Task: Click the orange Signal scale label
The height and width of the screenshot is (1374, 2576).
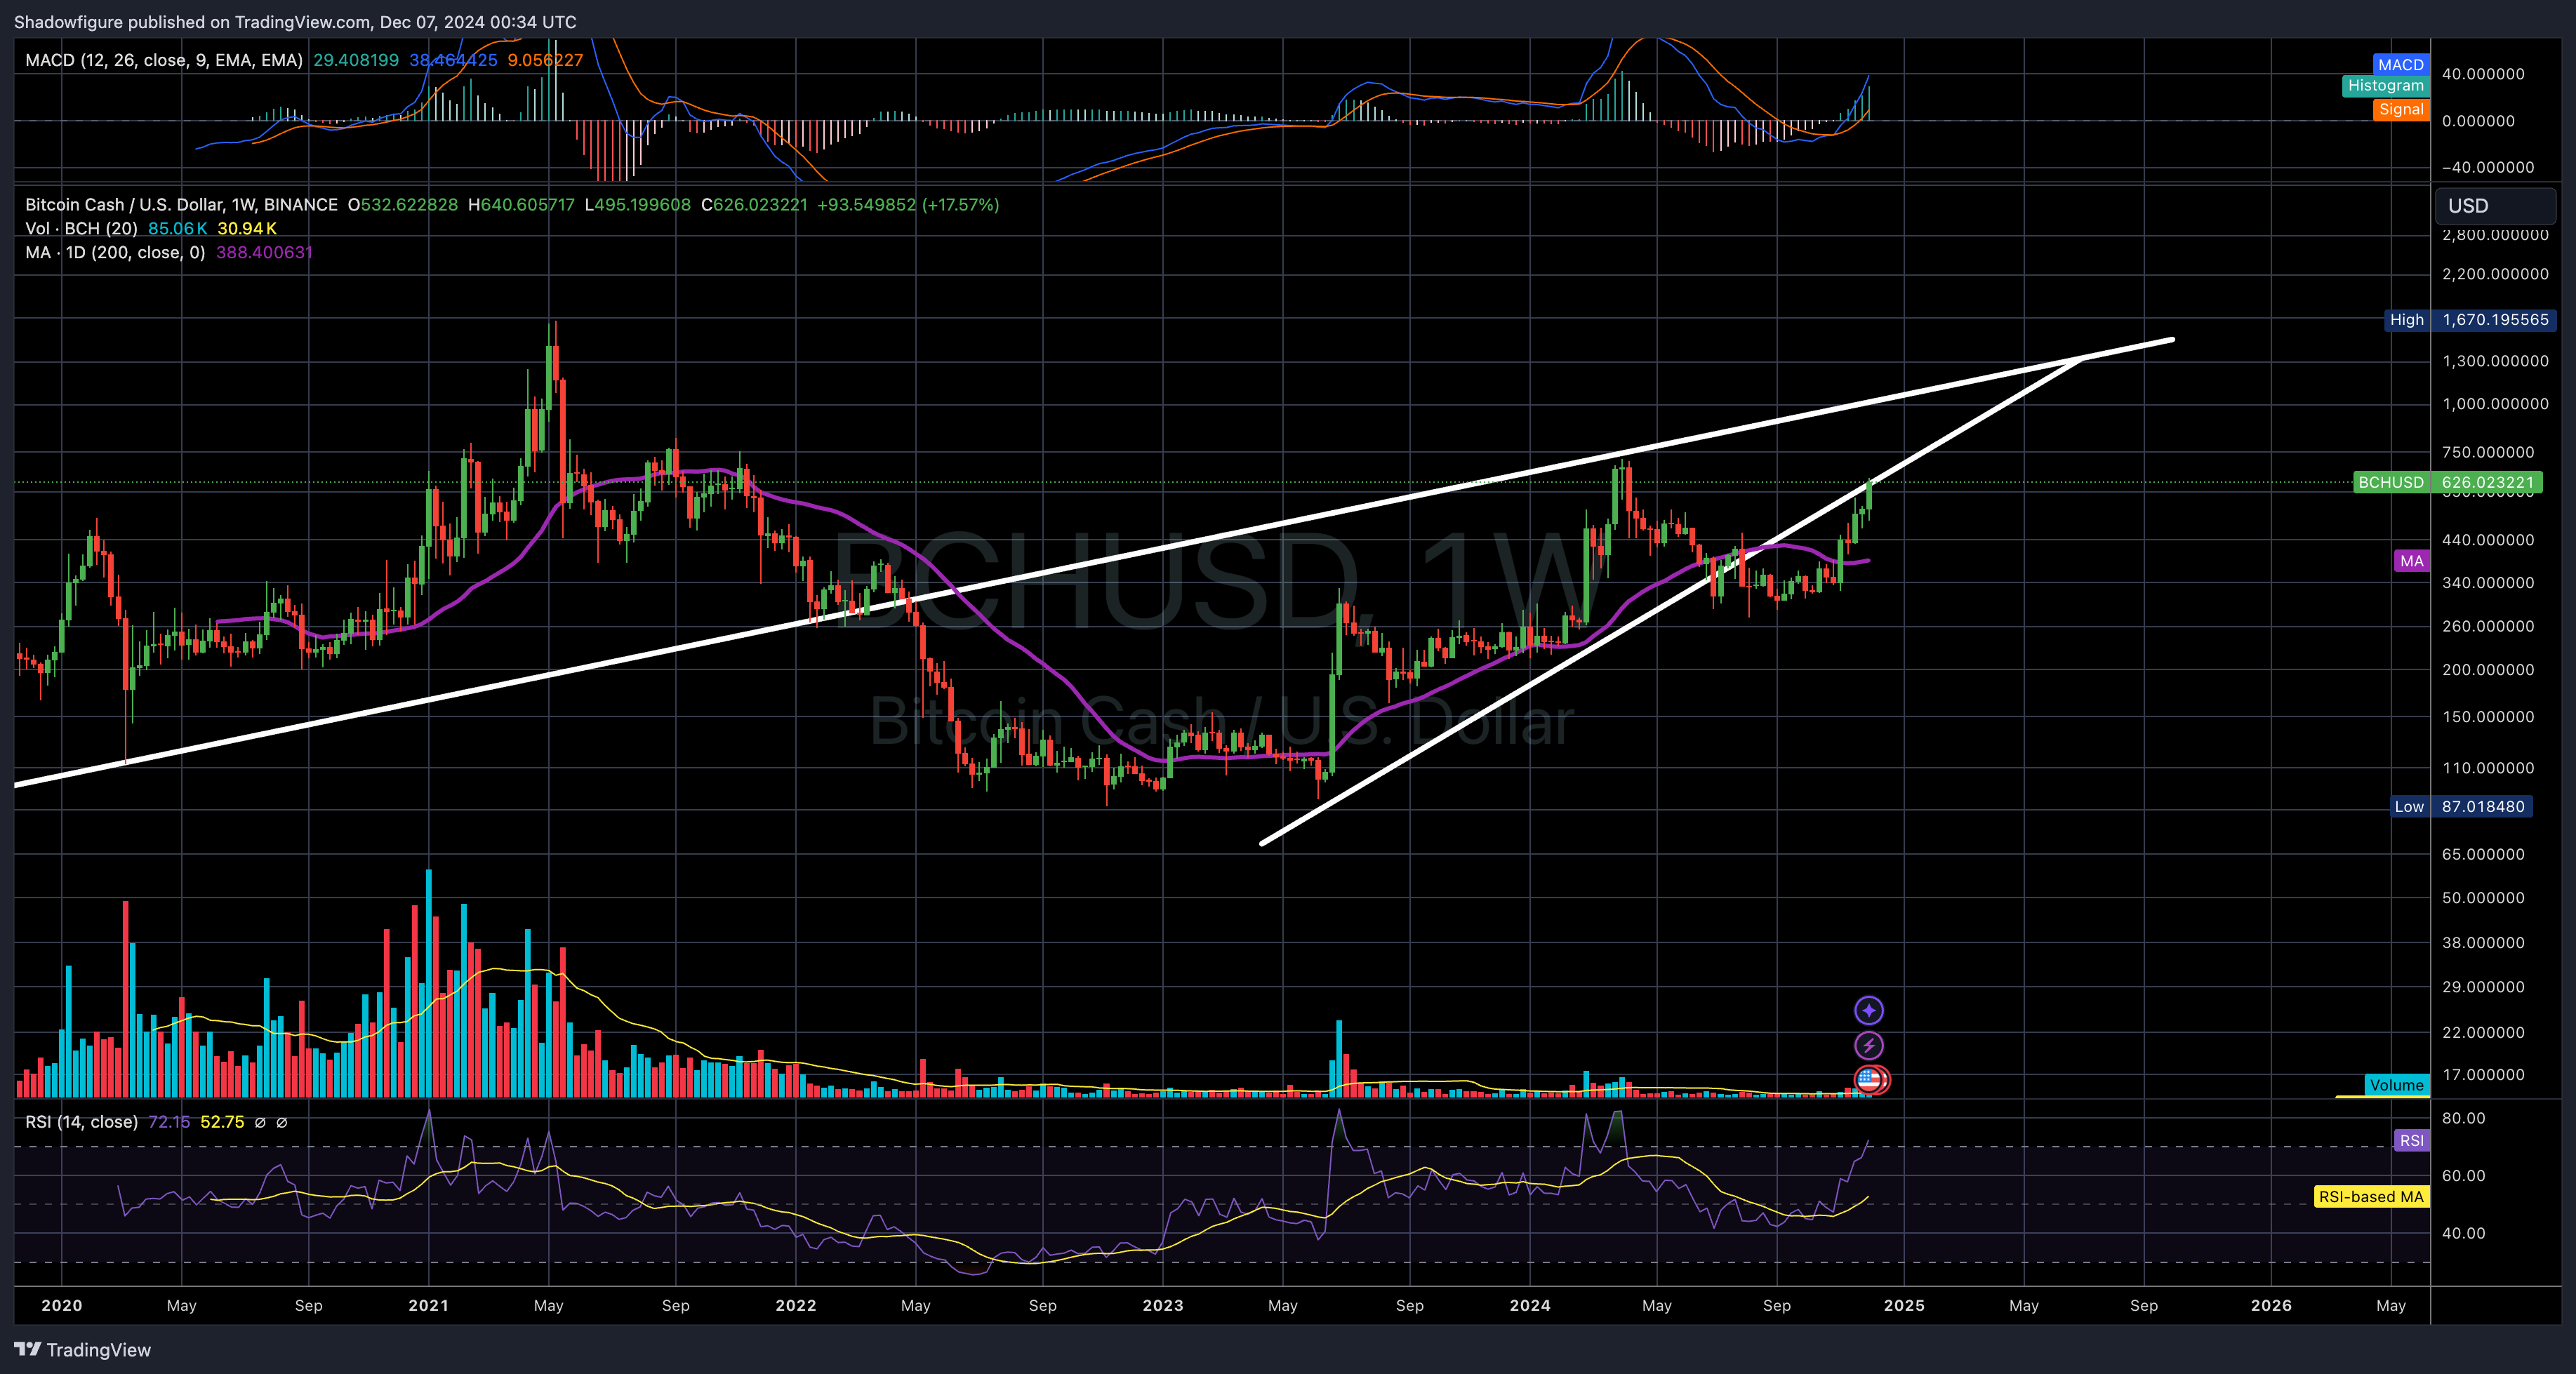Action: pyautogui.click(x=2400, y=109)
